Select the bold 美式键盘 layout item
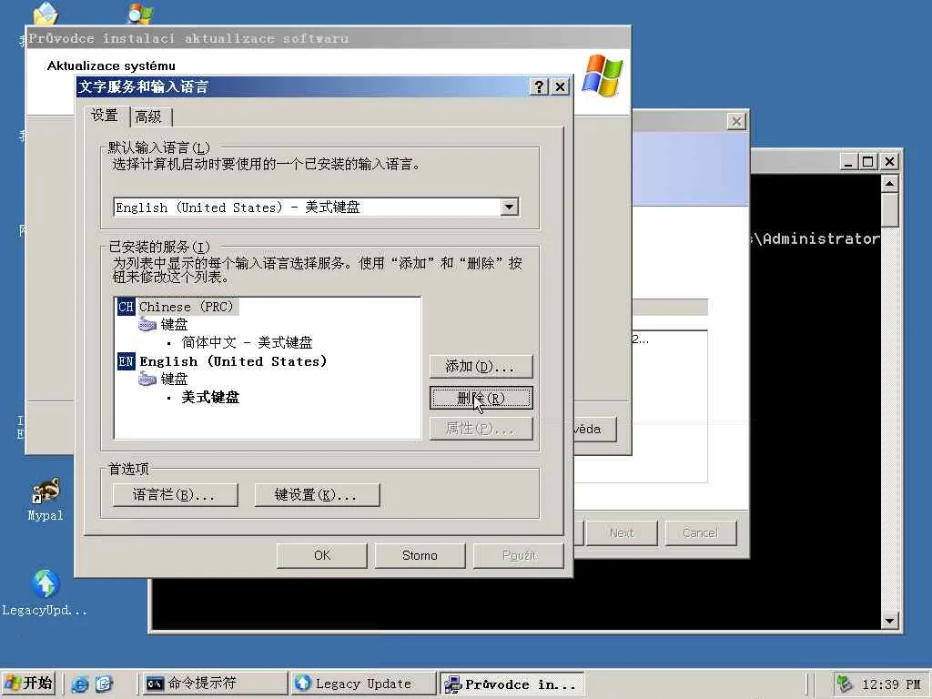The height and width of the screenshot is (699, 932). [210, 397]
